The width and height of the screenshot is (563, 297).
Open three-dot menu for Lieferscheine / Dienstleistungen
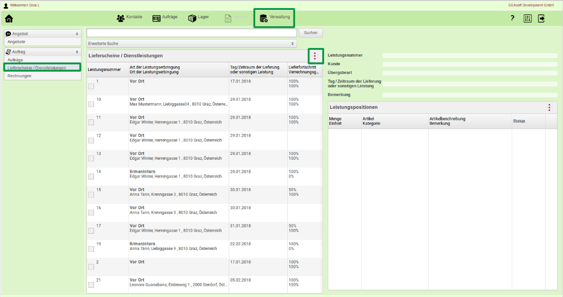pyautogui.click(x=315, y=56)
